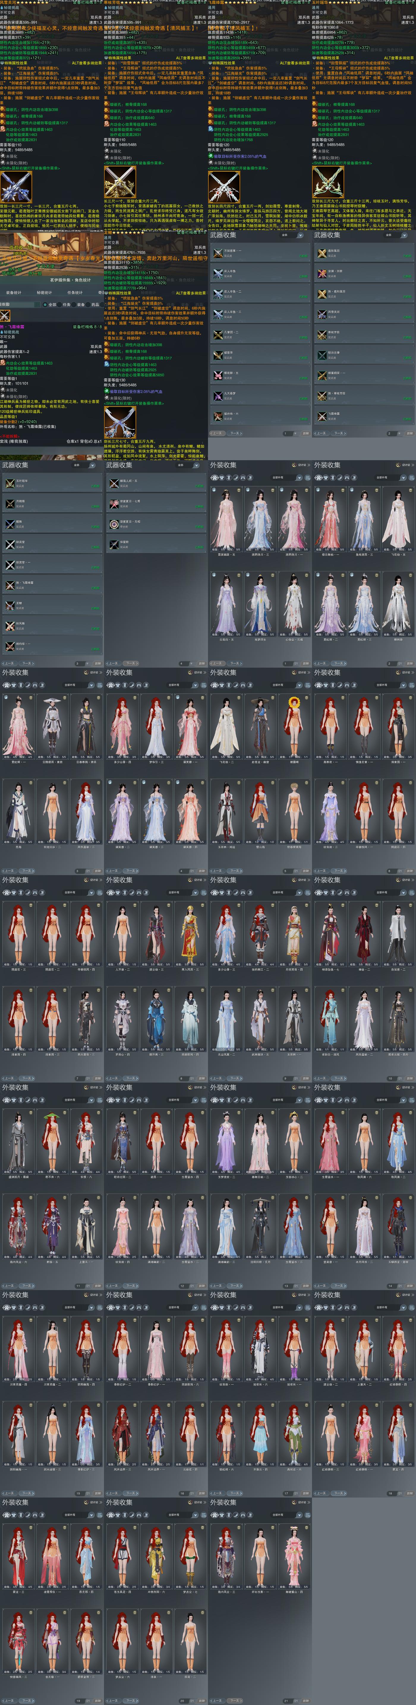Click 下一页 on weapon collection page 1

[234, 433]
